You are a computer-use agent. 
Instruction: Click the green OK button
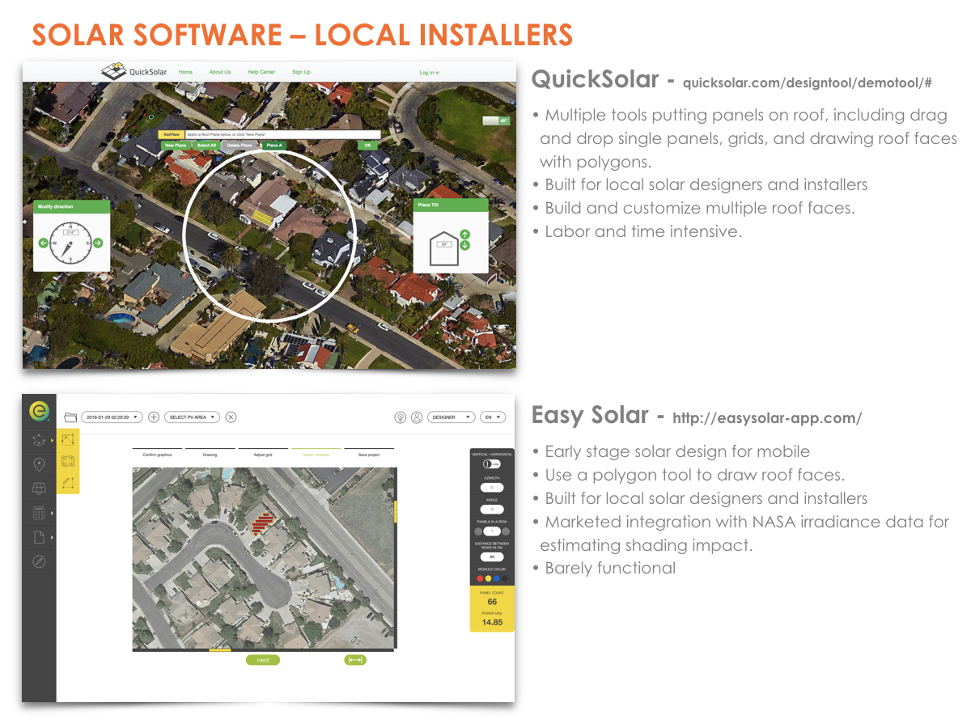tap(368, 146)
